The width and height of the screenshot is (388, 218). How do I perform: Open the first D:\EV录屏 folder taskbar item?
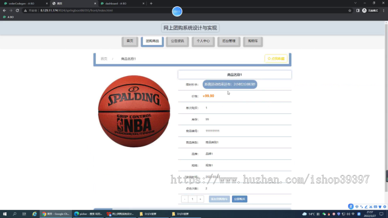point(153,214)
